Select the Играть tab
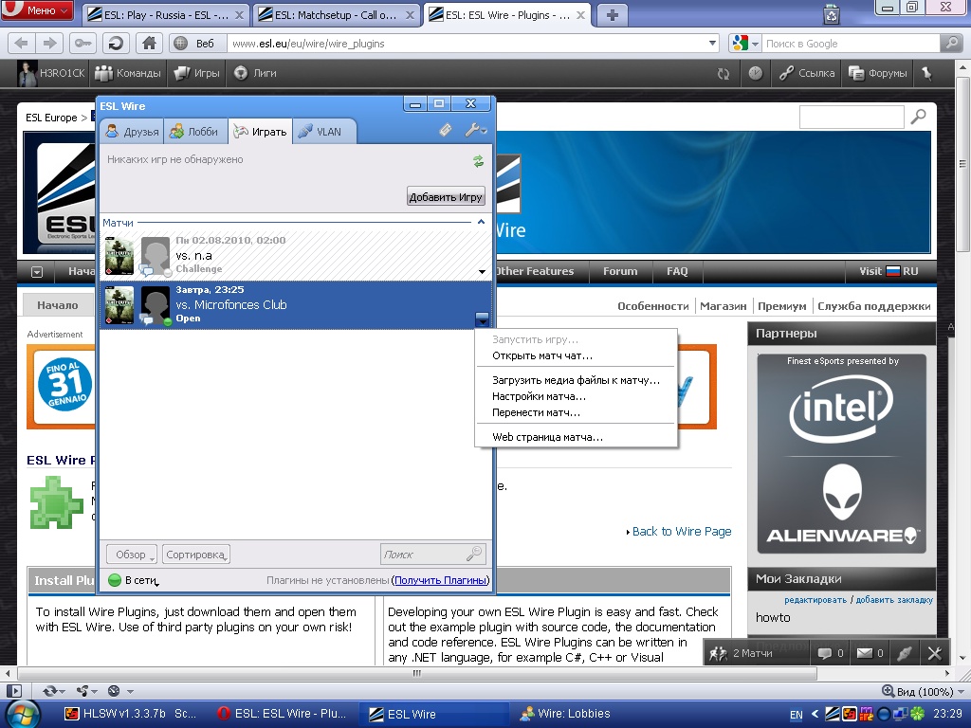This screenshot has width=971, height=728. (260, 131)
